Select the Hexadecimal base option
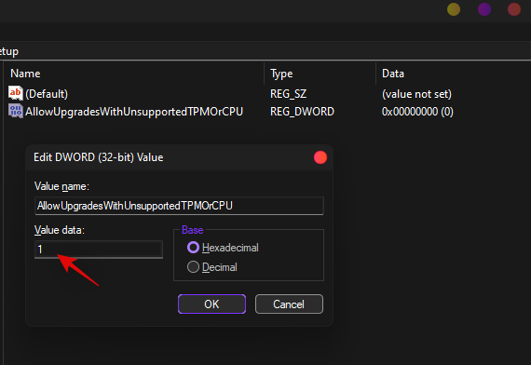Screen dimensions: 531x365 point(193,248)
